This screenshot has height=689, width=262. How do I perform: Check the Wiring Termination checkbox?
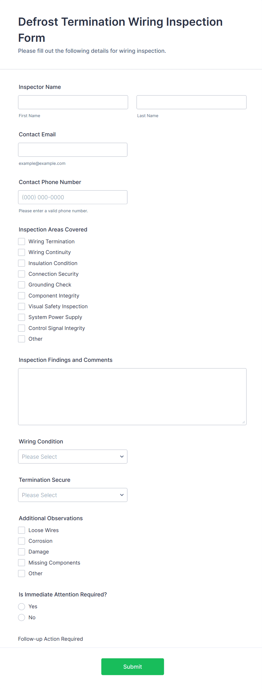pos(22,242)
